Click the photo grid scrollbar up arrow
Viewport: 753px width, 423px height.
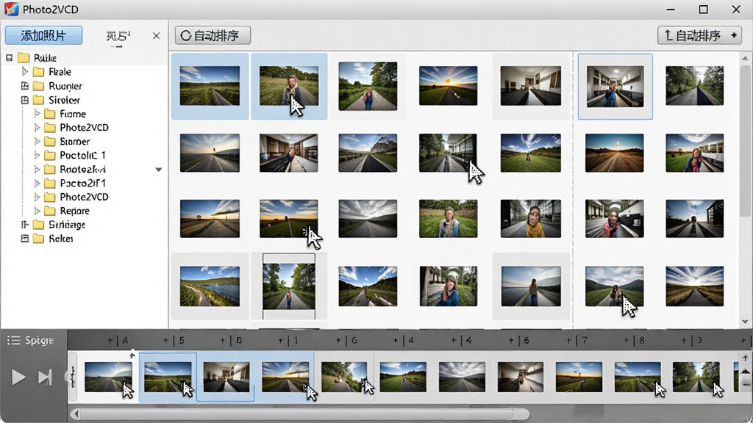[745, 58]
